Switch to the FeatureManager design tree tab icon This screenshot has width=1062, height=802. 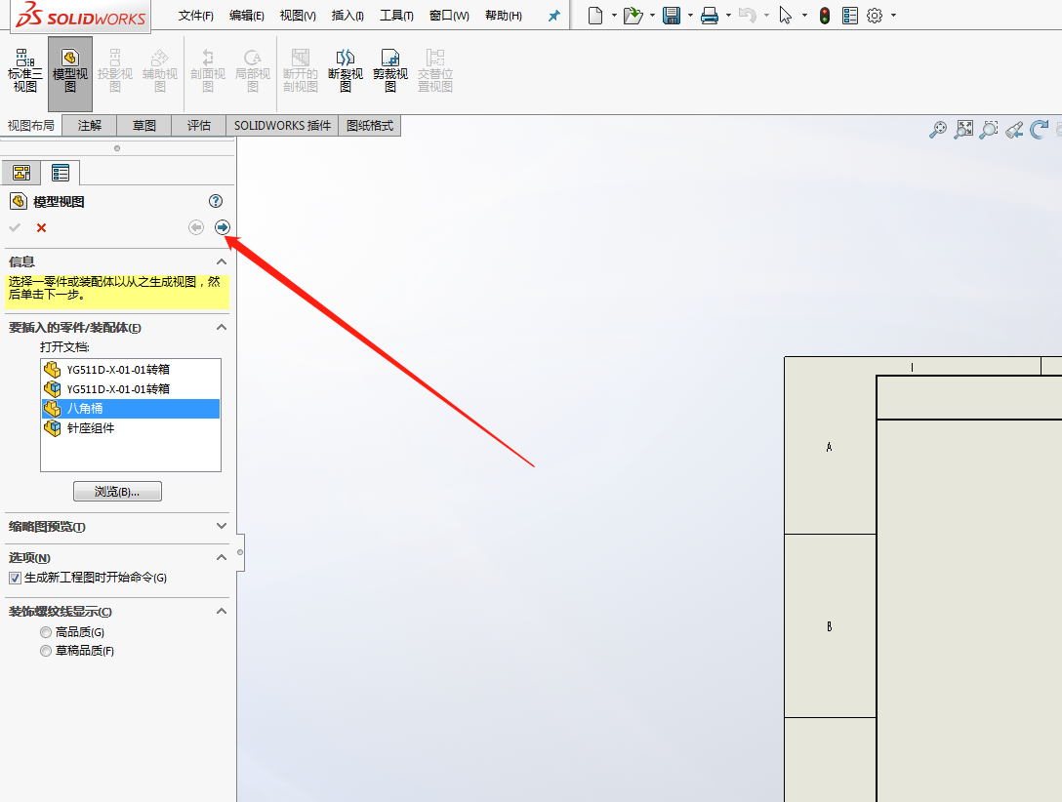point(21,173)
